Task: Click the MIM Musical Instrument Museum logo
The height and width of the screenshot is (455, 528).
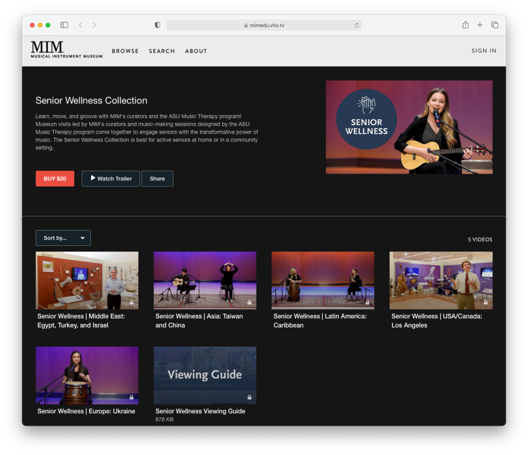Action: tap(67, 49)
